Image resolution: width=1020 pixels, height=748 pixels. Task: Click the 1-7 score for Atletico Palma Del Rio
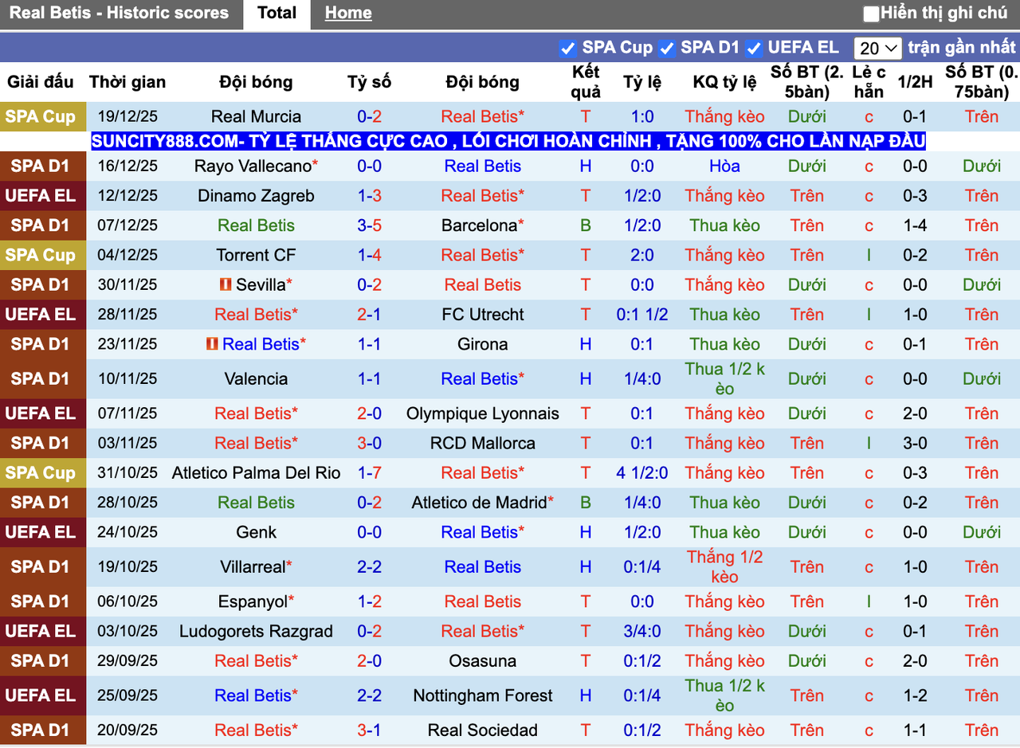tap(370, 472)
